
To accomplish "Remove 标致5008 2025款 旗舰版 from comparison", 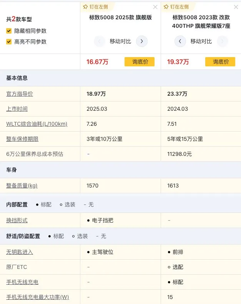I will tap(155, 7).
